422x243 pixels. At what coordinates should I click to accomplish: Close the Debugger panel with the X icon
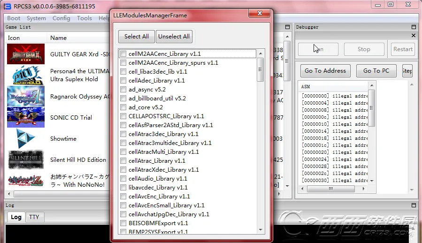[414, 36]
